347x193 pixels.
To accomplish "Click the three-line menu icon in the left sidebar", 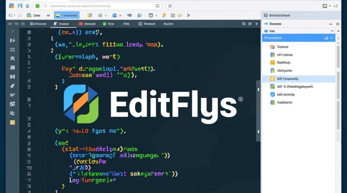I will (x=12, y=50).
